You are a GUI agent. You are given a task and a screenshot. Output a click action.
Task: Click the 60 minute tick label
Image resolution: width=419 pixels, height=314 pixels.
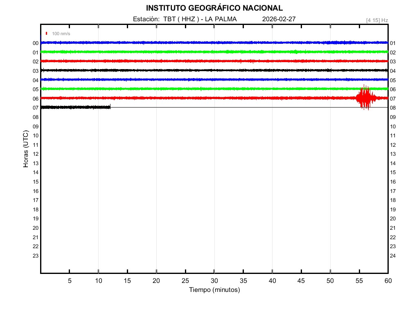pos(388,281)
